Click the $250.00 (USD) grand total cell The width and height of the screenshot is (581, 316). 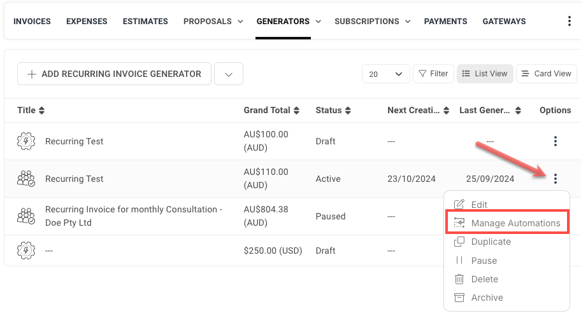tap(273, 251)
